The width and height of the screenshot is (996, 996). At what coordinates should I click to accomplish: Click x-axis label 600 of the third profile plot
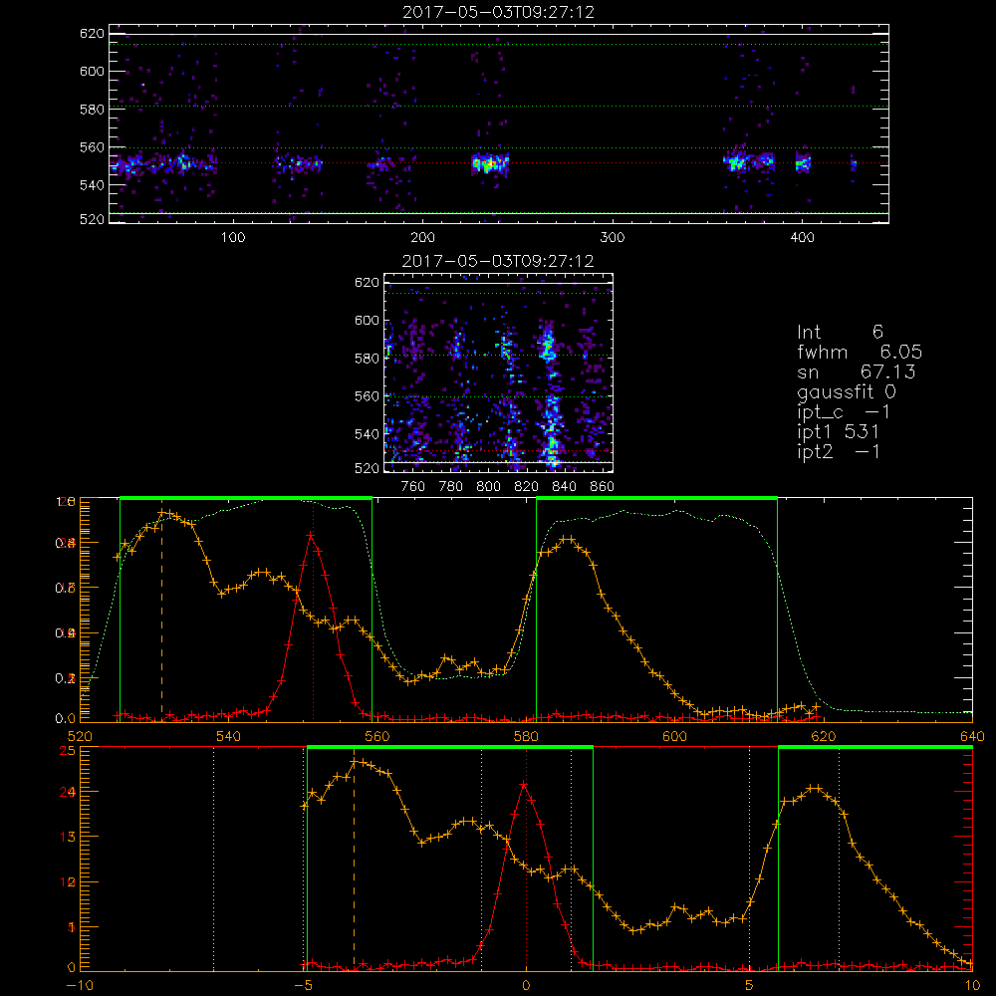coord(674,736)
